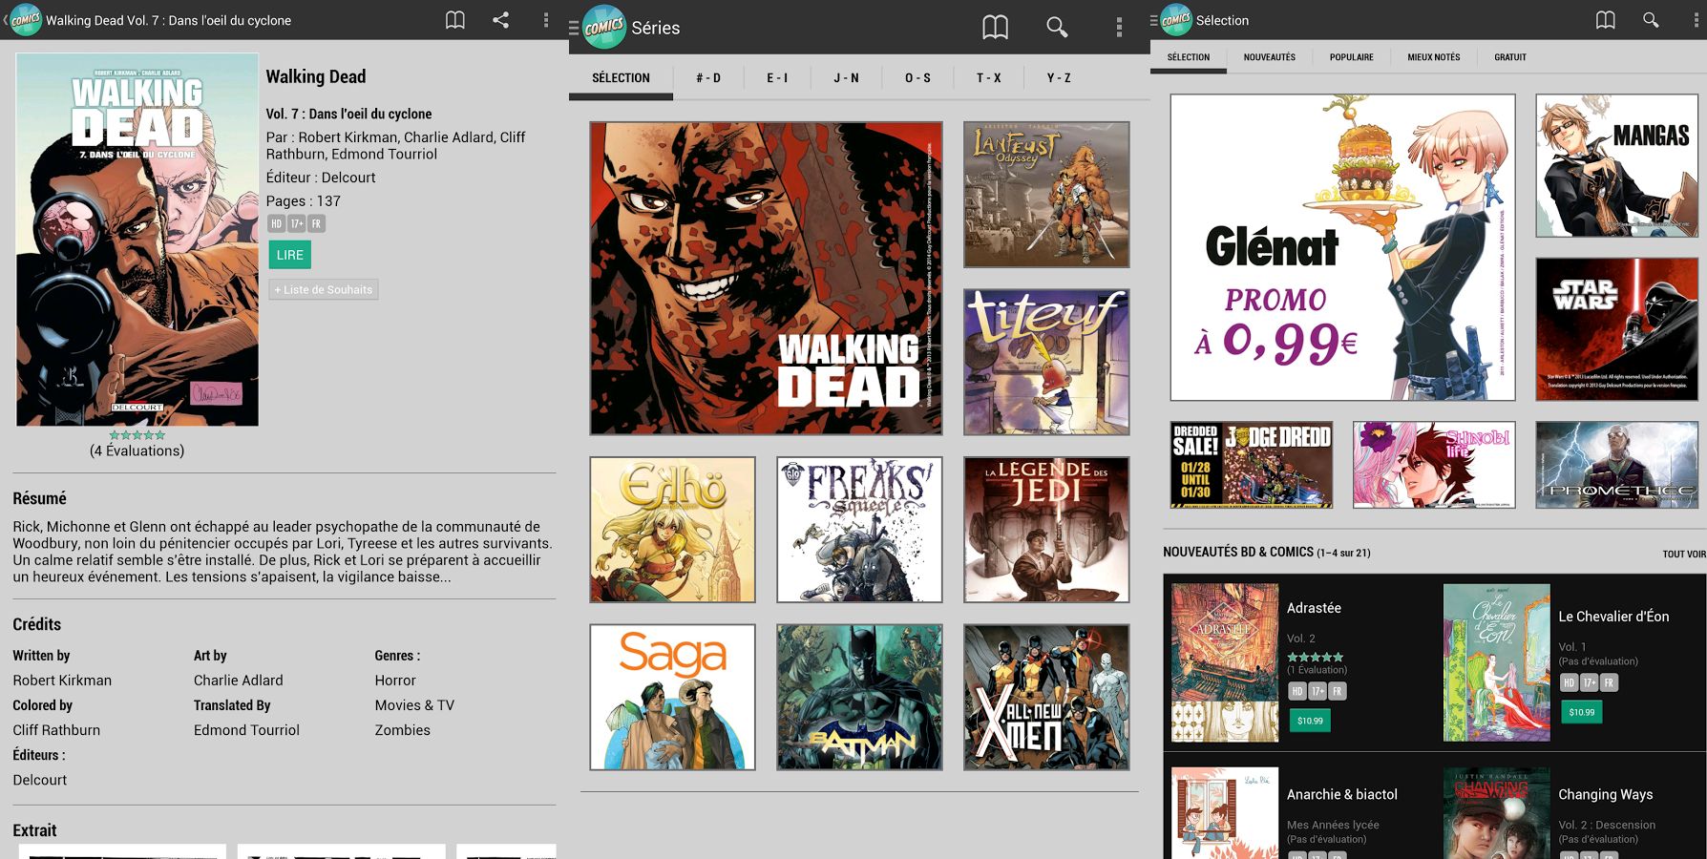
Task: Click translator Edmond Tourriol in credits
Action: [246, 730]
